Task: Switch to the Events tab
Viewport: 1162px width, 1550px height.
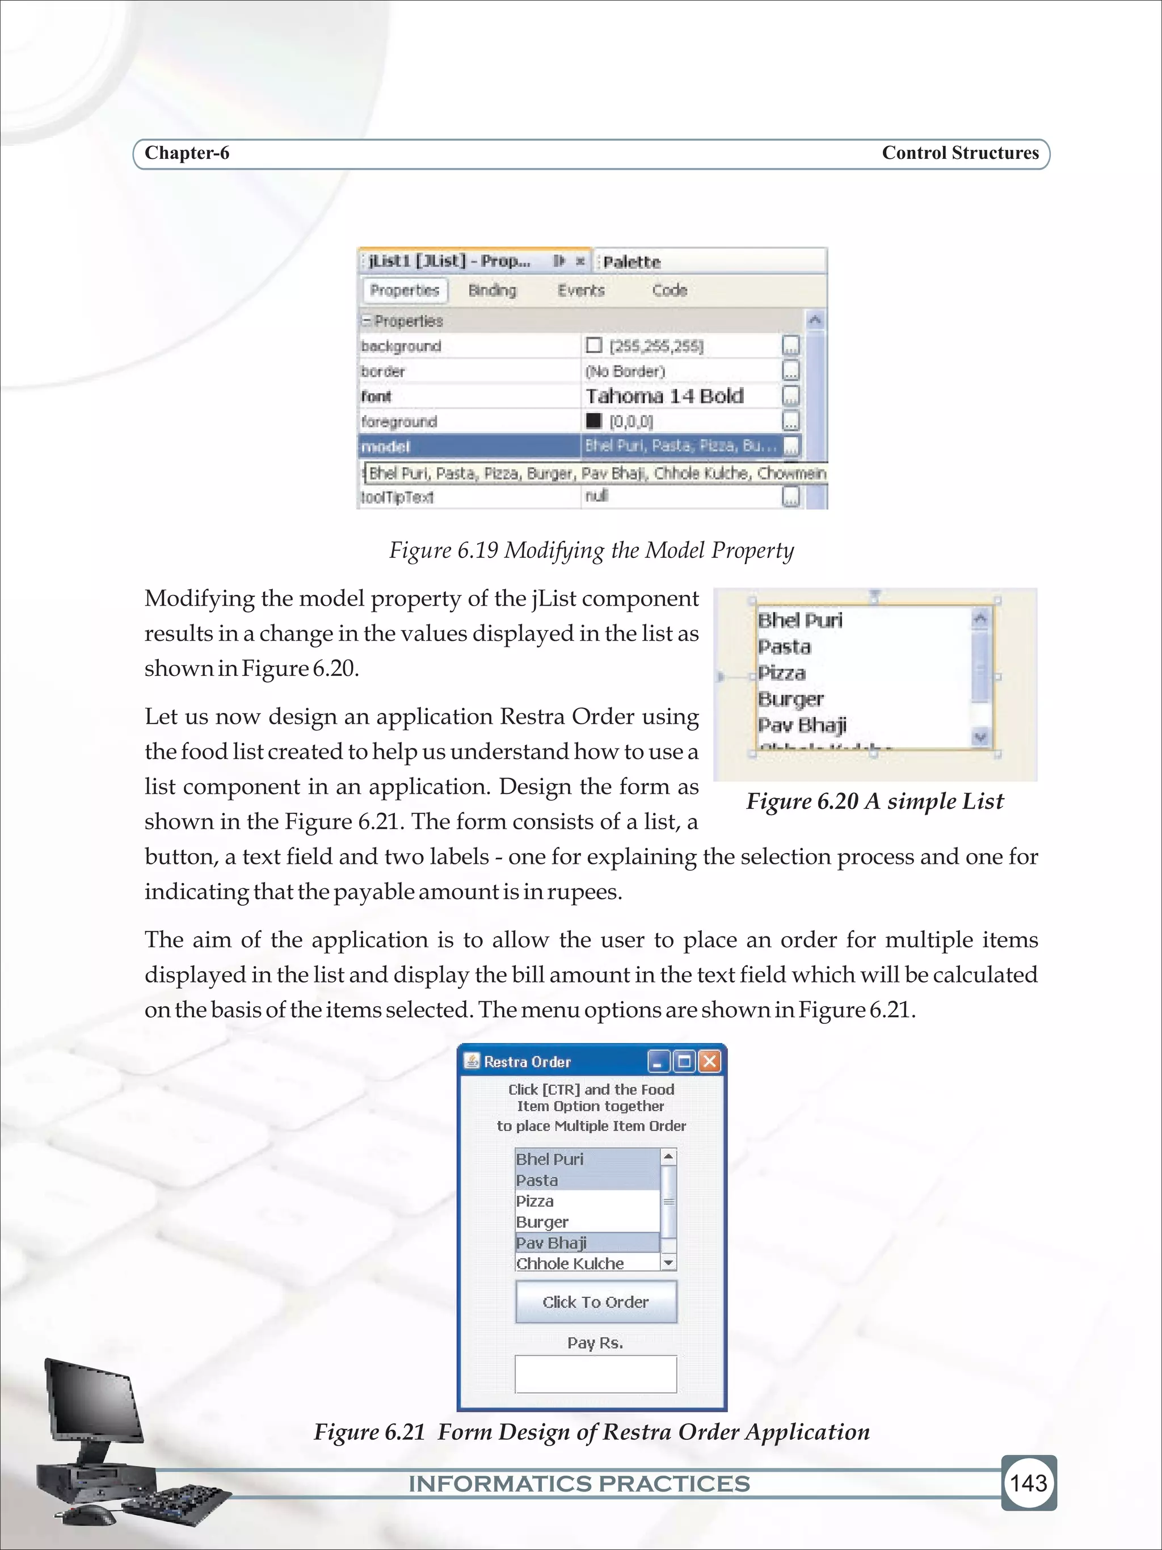Action: 580,290
